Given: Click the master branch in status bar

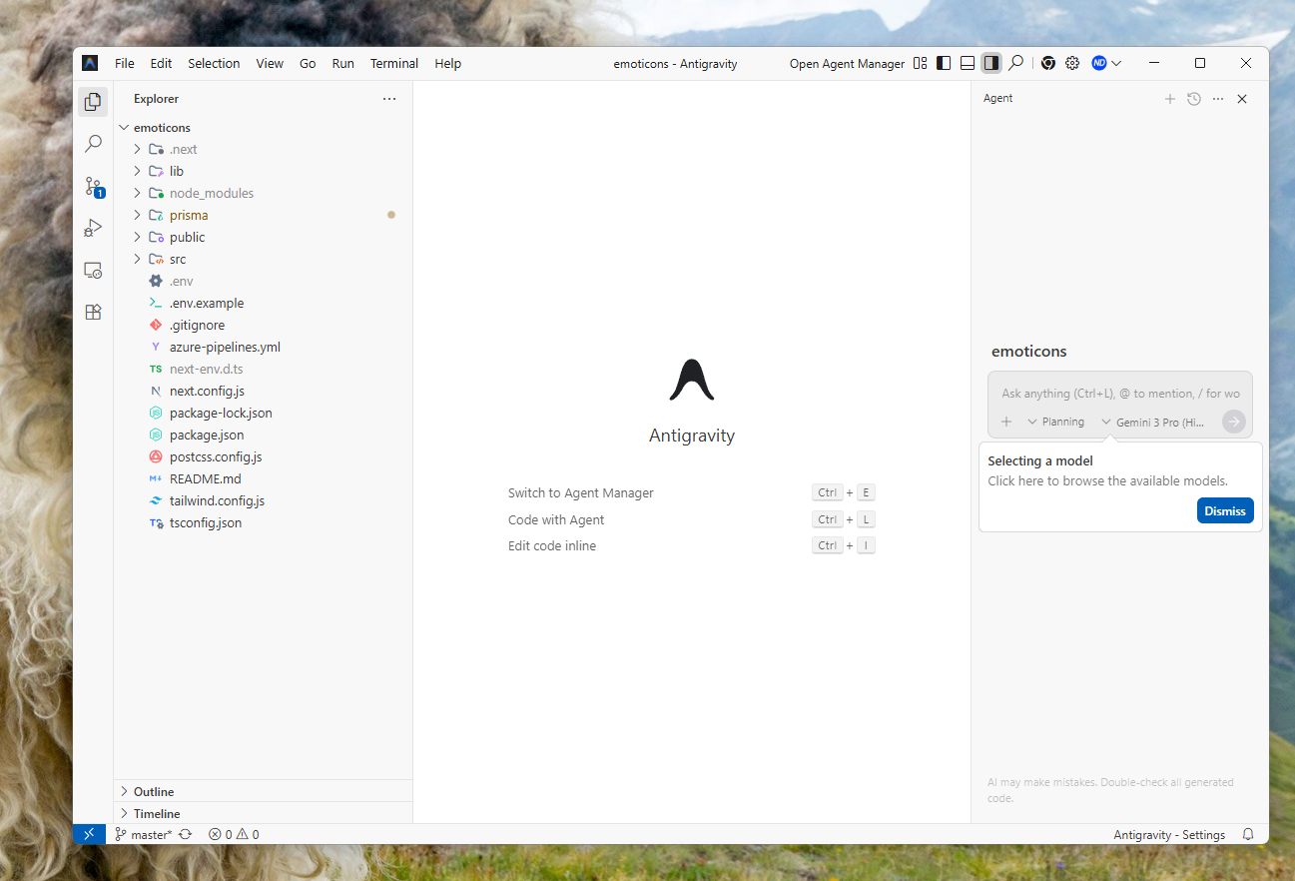Looking at the screenshot, I should [x=144, y=834].
